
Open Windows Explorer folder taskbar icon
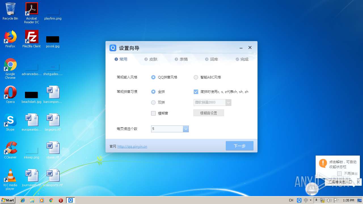32,200
